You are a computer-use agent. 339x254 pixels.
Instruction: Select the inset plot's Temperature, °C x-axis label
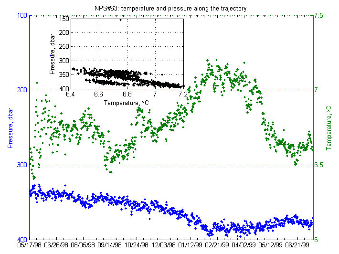(x=127, y=102)
